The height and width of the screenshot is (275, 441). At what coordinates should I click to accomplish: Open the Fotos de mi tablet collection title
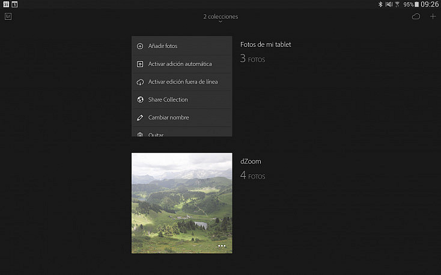tap(266, 44)
